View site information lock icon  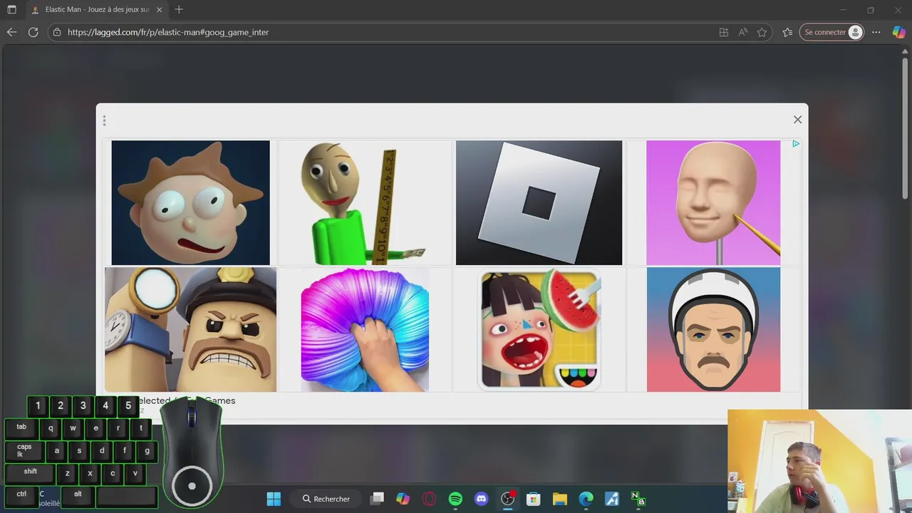57,32
